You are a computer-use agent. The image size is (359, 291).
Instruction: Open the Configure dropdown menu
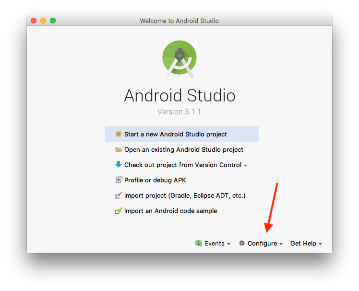pyautogui.click(x=261, y=243)
